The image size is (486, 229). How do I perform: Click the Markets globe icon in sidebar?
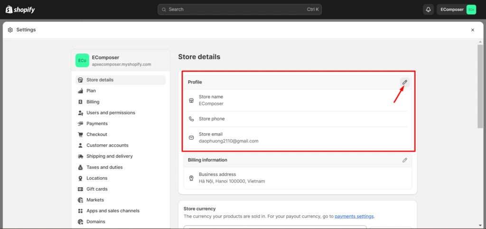(81, 200)
